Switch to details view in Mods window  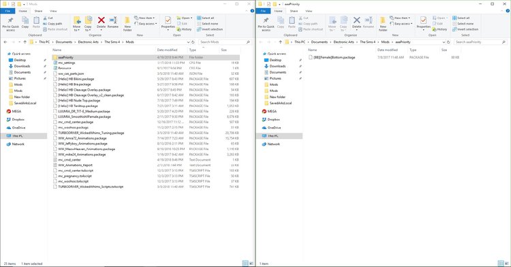tap(245, 263)
